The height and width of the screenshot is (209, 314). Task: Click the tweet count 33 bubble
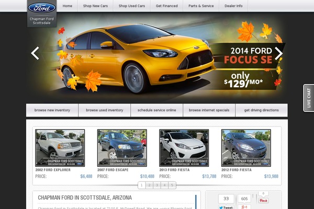[226, 199]
